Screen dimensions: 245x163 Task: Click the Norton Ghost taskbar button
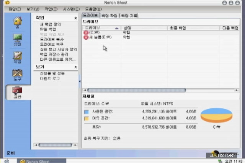point(42,161)
